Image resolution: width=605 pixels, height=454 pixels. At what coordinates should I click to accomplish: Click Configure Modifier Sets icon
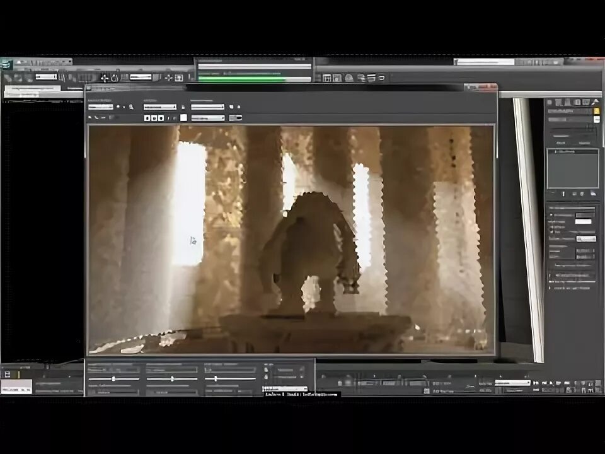coord(593,194)
